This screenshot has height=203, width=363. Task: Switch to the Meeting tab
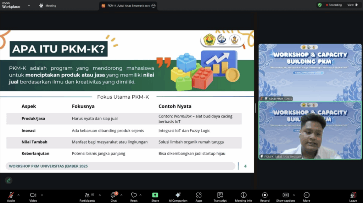click(48, 6)
